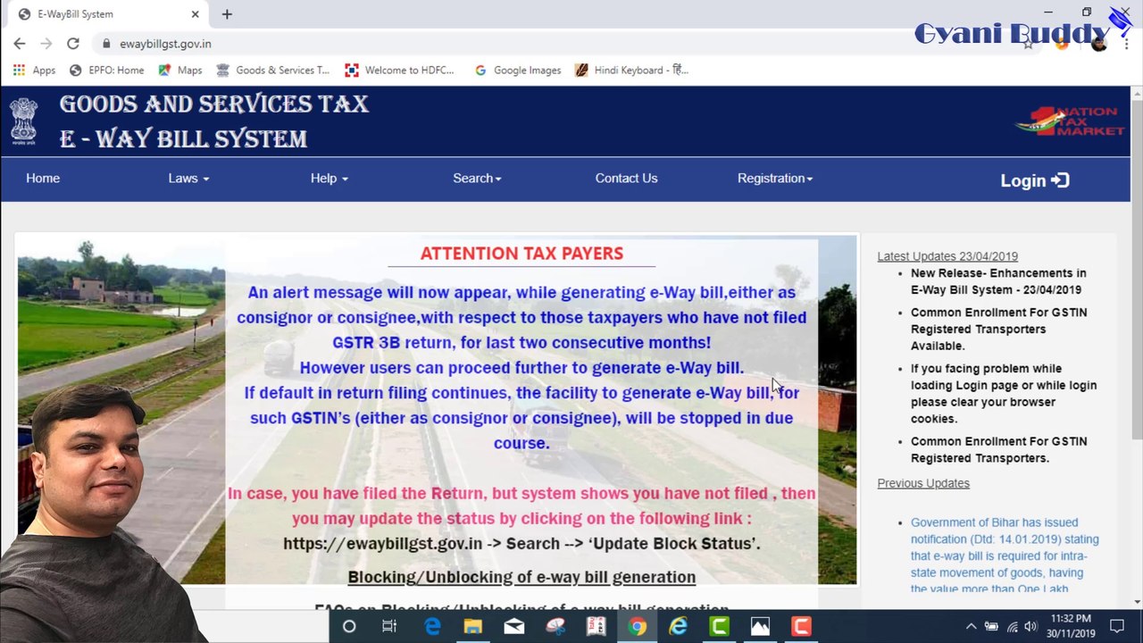
Task: Open File Explorer from the taskbar
Action: pos(473,627)
